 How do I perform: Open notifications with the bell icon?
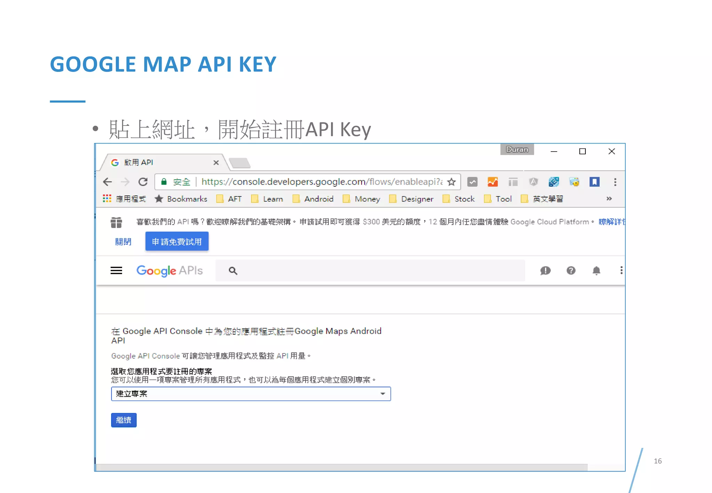(596, 270)
